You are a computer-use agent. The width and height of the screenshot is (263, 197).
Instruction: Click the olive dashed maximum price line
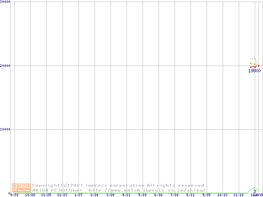tap(253, 59)
